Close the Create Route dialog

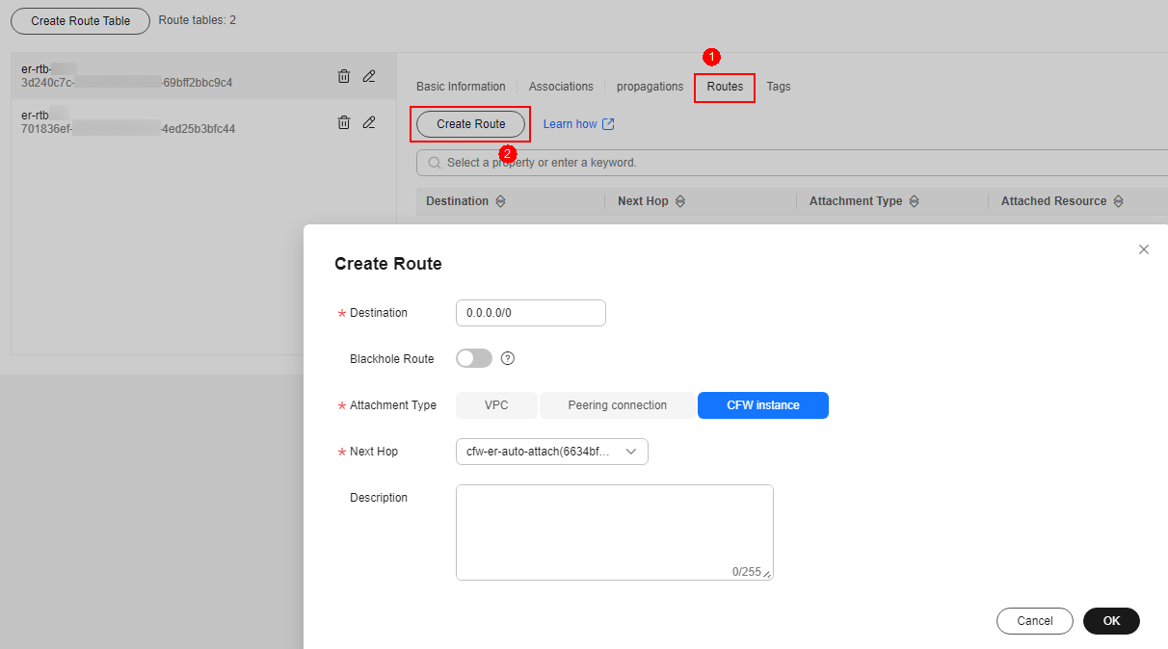pos(1144,249)
